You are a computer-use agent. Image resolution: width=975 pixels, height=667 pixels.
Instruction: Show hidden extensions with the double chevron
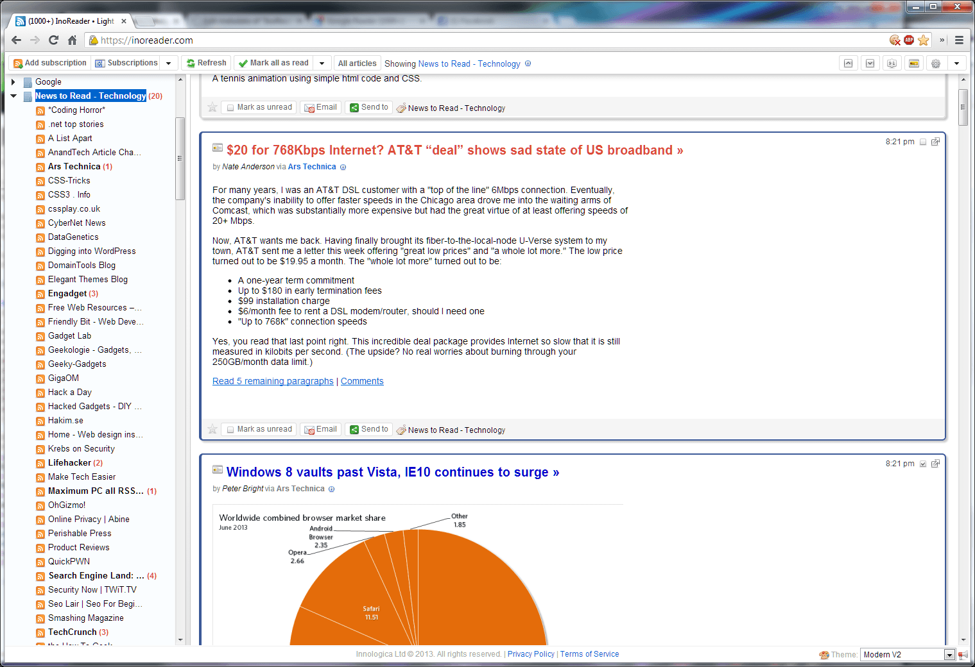click(942, 40)
